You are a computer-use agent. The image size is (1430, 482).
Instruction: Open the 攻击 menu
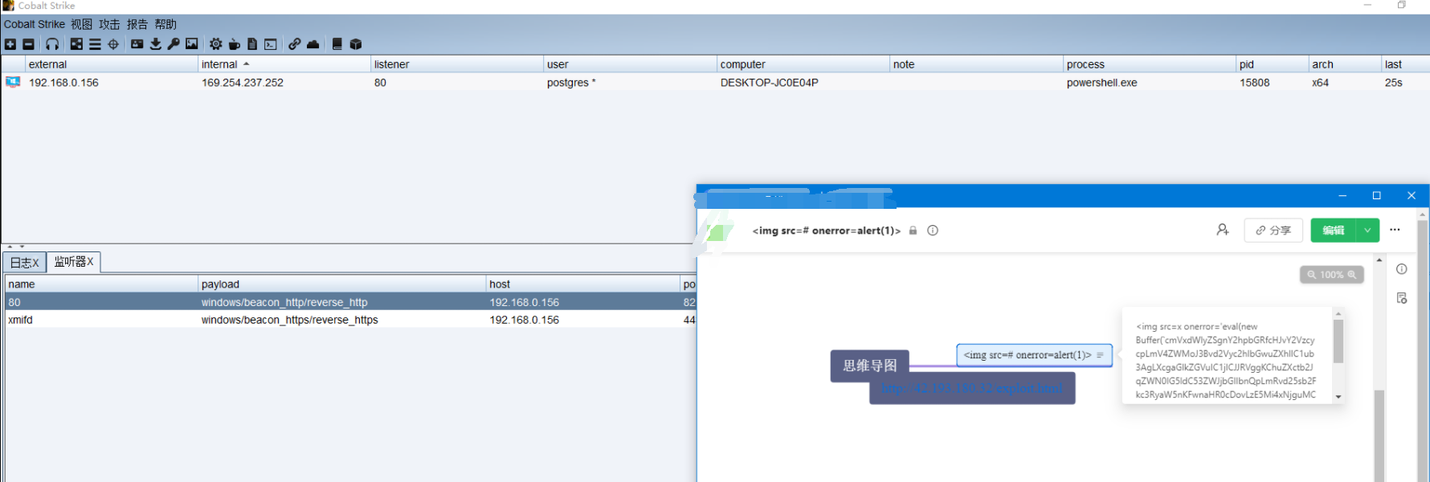[x=109, y=24]
